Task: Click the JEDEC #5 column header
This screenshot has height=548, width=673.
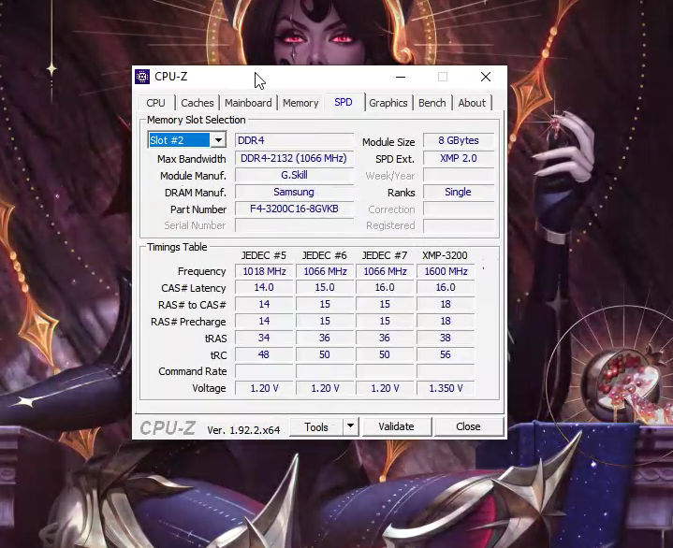Action: point(264,255)
